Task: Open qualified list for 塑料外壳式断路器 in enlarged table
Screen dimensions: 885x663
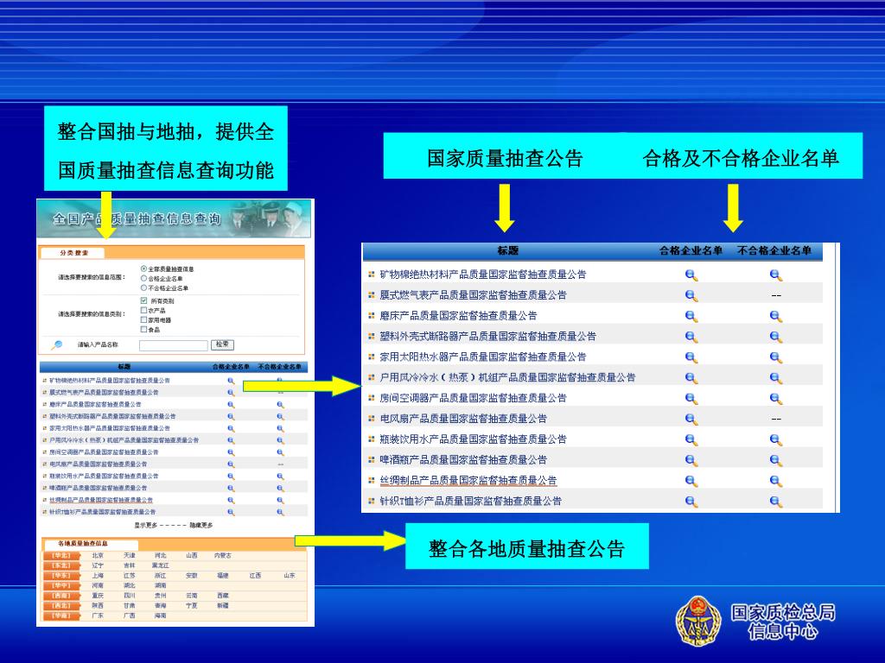Action: 691,337
